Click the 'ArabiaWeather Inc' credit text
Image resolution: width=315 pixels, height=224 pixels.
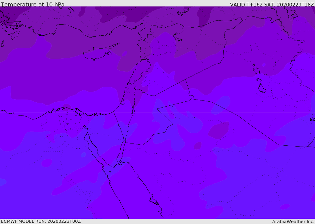pos(293,222)
